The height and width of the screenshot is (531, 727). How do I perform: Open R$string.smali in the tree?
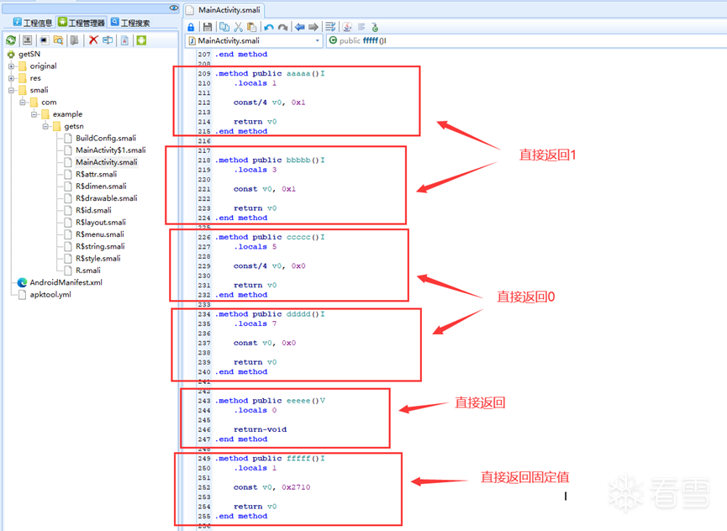click(x=100, y=246)
